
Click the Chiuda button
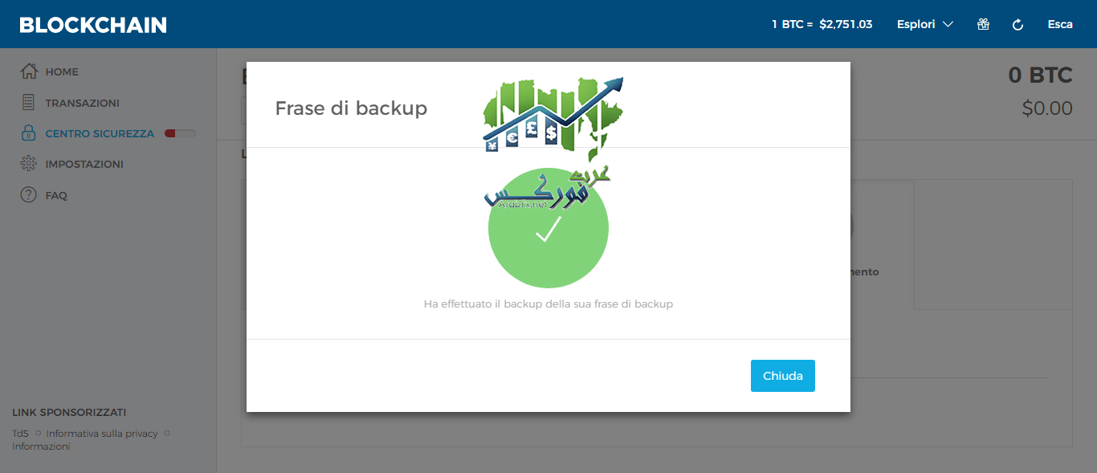(783, 376)
